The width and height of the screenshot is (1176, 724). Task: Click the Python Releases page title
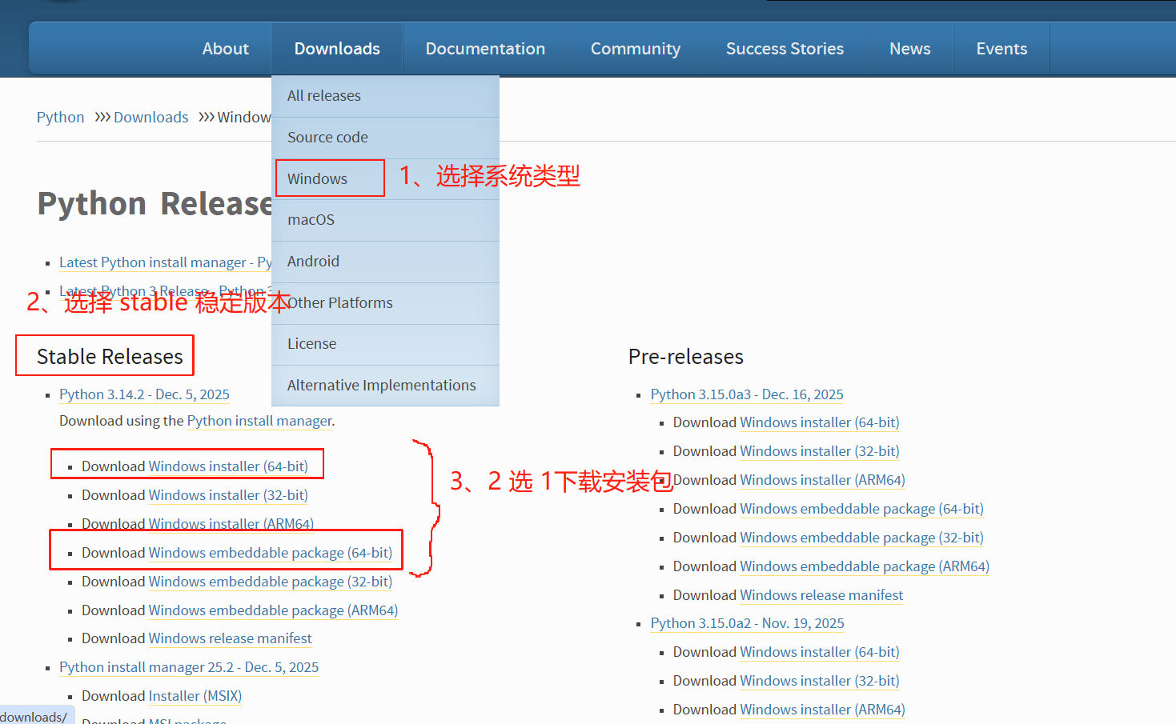click(x=155, y=204)
